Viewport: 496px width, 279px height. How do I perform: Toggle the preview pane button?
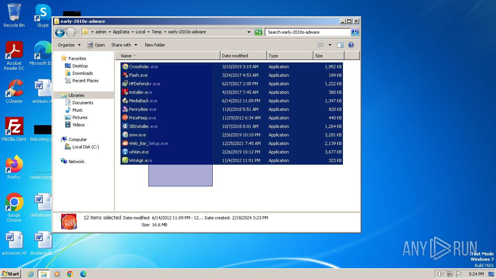click(340, 45)
